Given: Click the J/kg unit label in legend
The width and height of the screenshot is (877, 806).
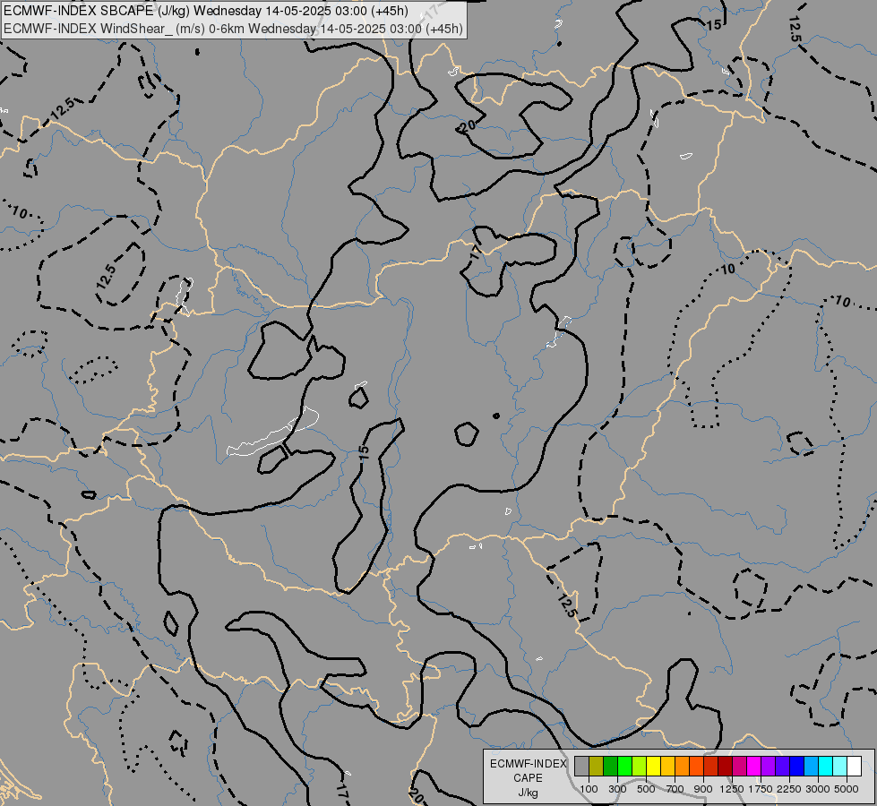Looking at the screenshot, I should coord(528,793).
